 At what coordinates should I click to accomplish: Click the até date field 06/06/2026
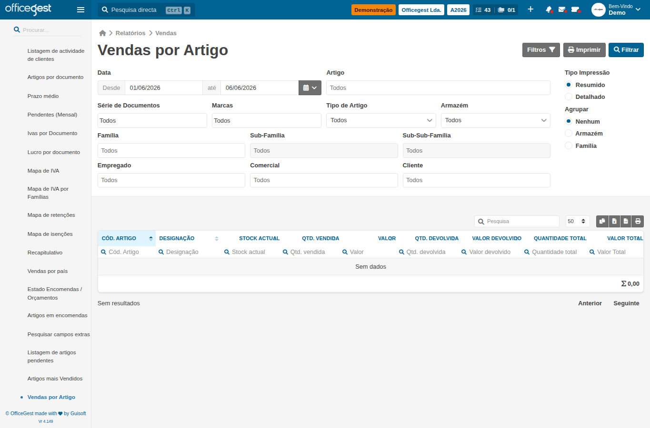(260, 88)
